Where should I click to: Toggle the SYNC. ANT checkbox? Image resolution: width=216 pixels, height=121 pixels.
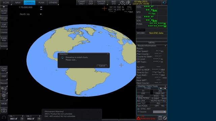pos(138,109)
